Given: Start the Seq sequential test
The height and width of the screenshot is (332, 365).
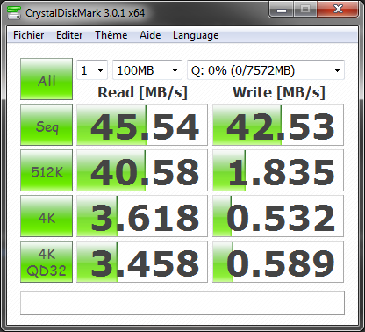Looking at the screenshot, I should click(47, 125).
